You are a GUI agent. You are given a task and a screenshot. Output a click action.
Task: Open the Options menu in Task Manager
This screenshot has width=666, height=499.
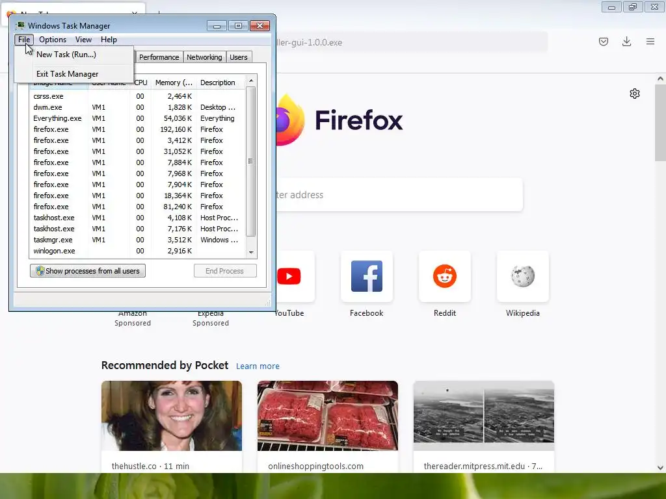pos(53,40)
